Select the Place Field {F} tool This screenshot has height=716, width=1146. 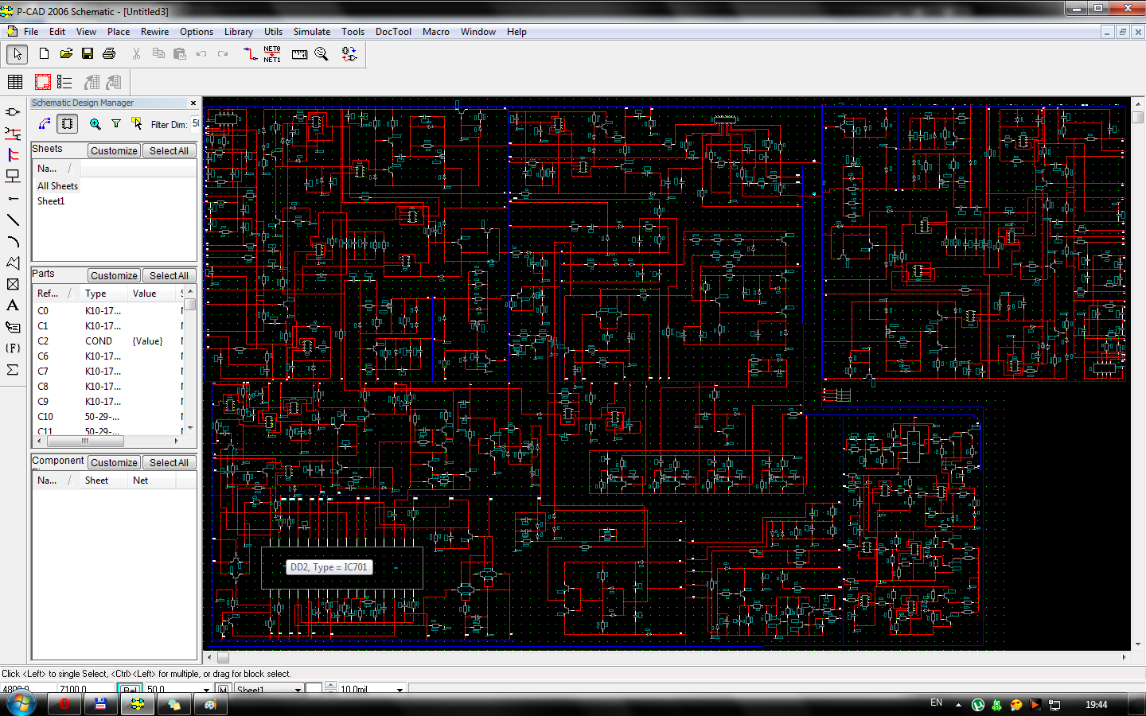[13, 348]
